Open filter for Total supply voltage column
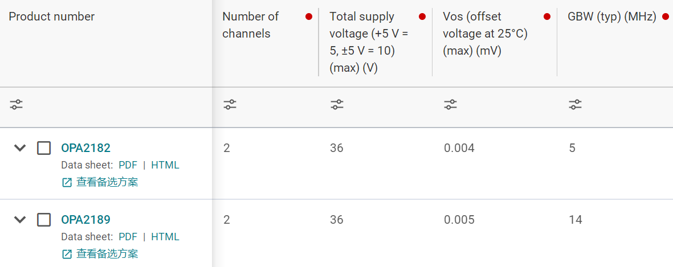The image size is (673, 267). pyautogui.click(x=337, y=105)
